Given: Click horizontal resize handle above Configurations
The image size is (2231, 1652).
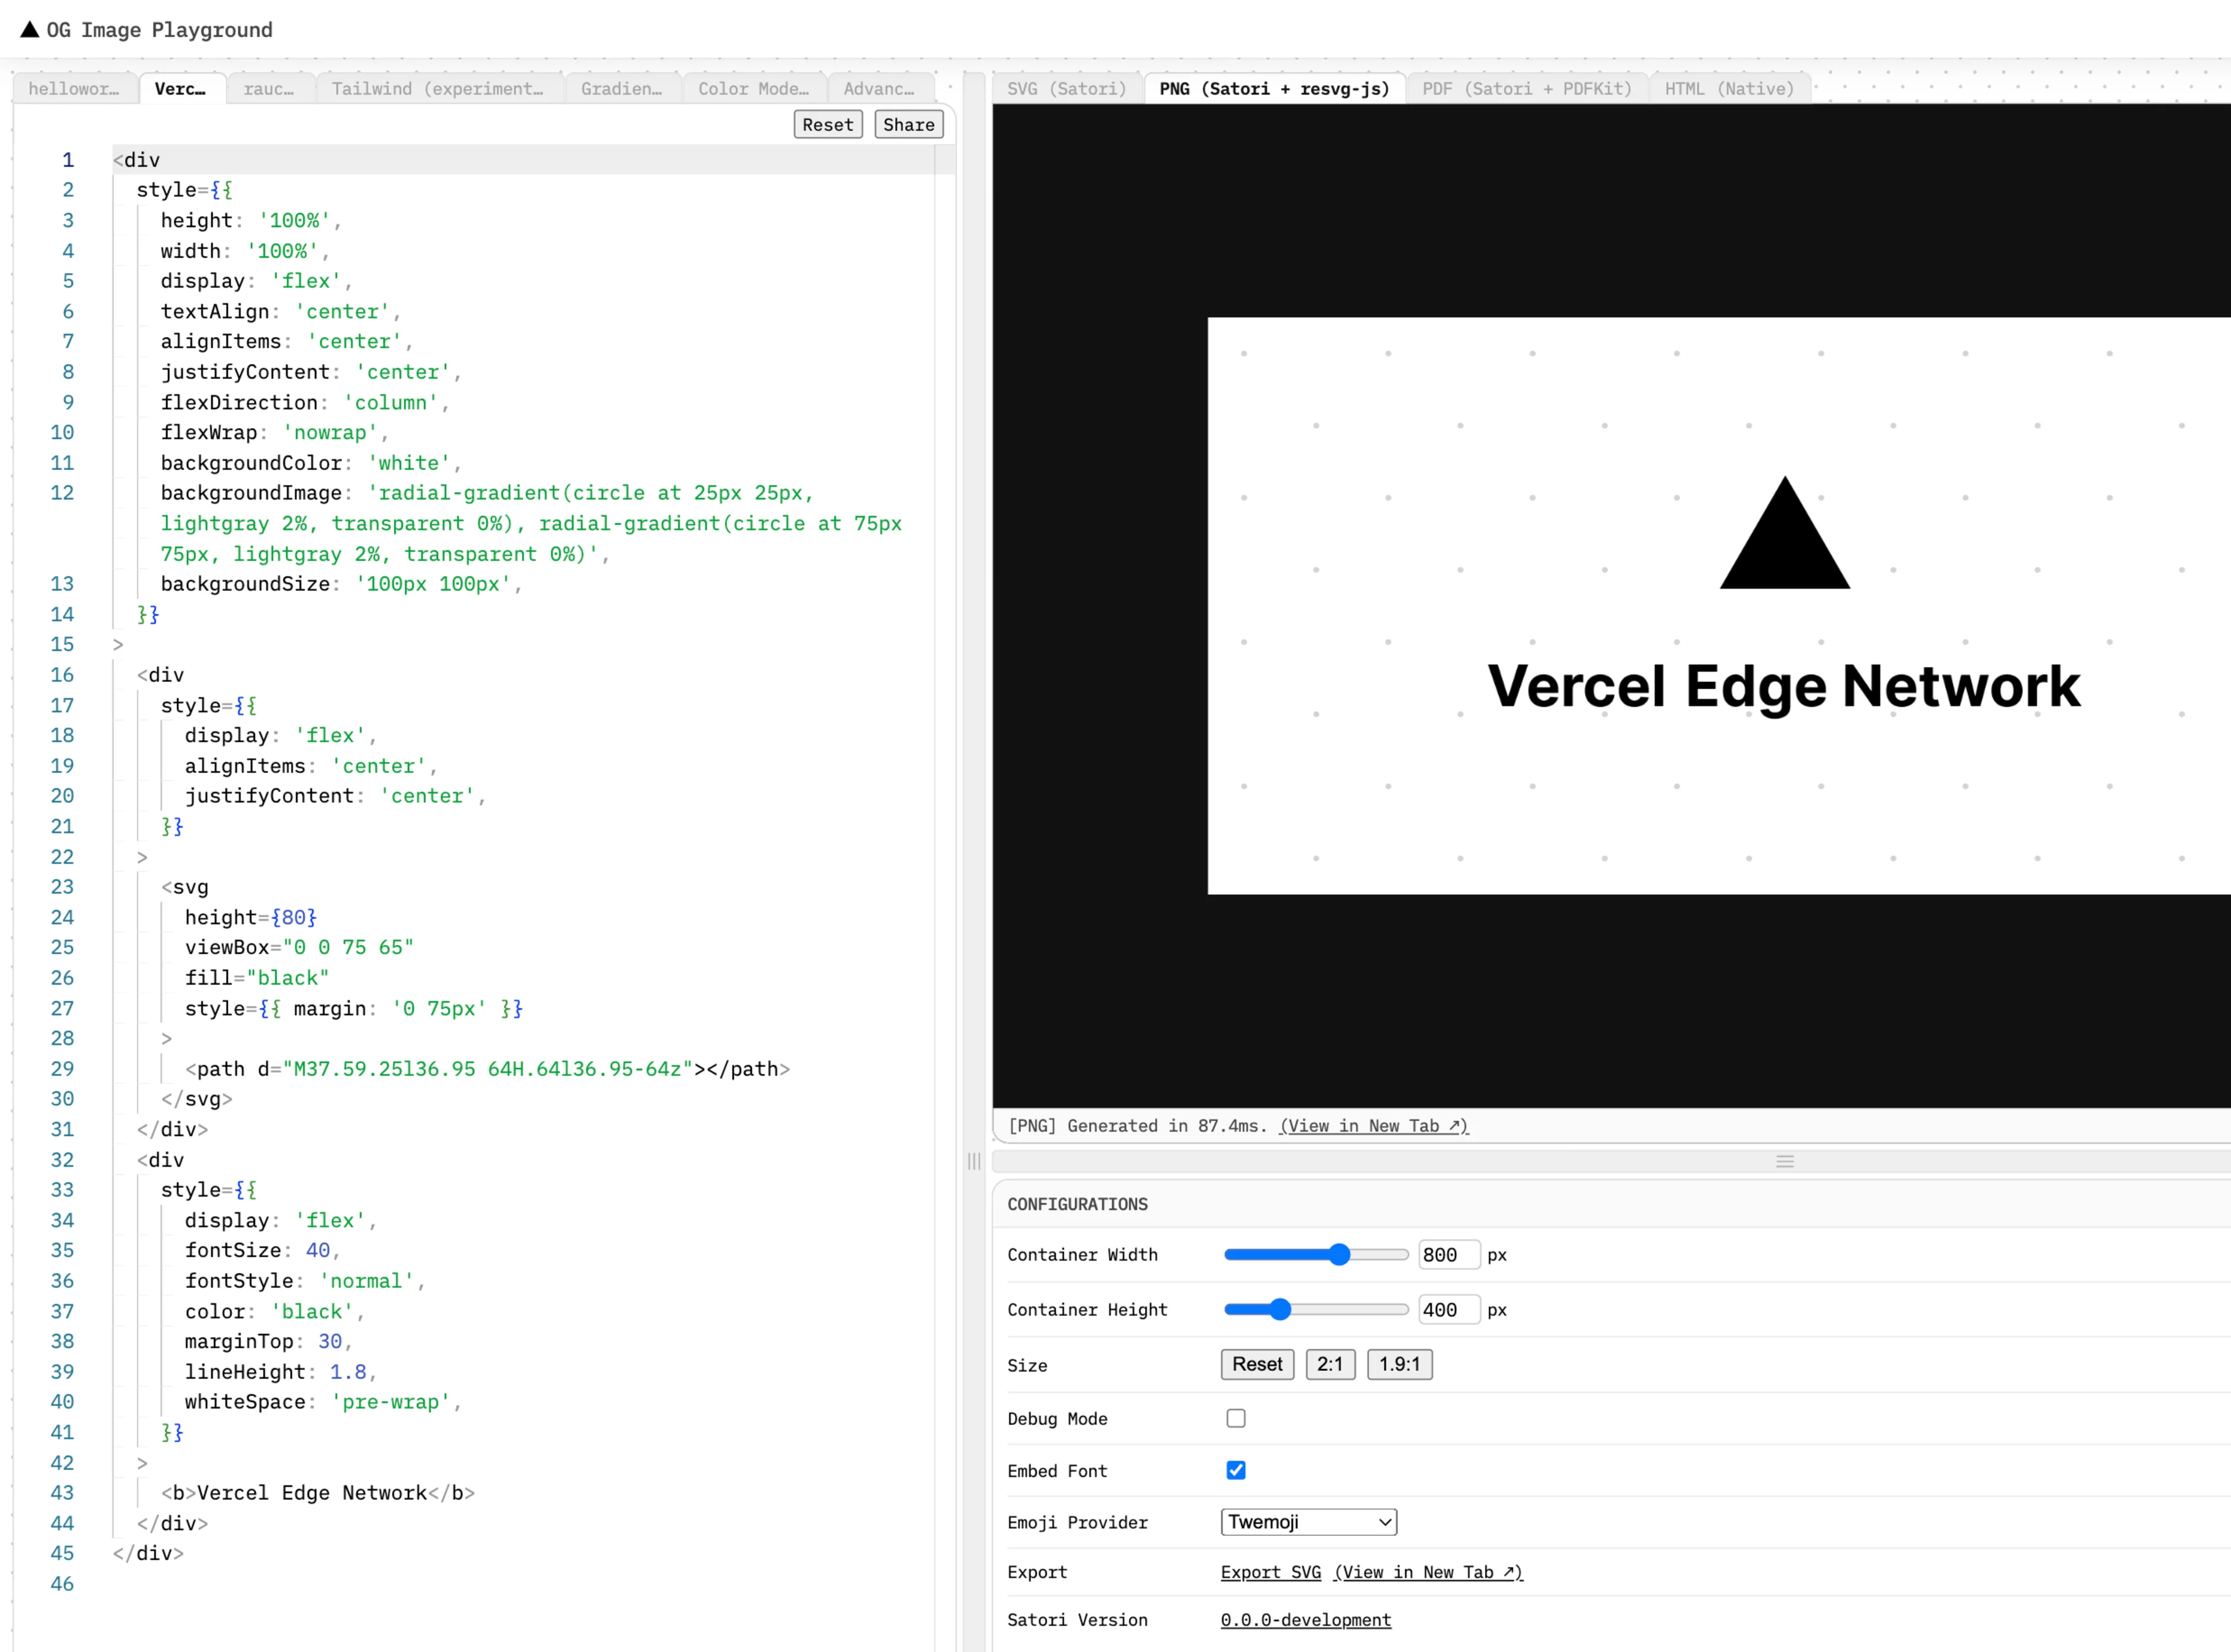Looking at the screenshot, I should (x=1784, y=1161).
